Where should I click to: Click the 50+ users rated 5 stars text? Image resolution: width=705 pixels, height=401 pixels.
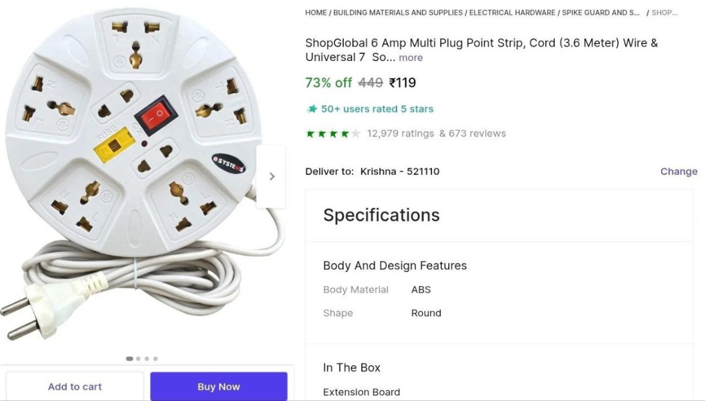pos(377,109)
